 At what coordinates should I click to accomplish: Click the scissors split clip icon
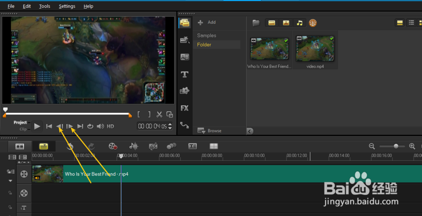coord(160,114)
